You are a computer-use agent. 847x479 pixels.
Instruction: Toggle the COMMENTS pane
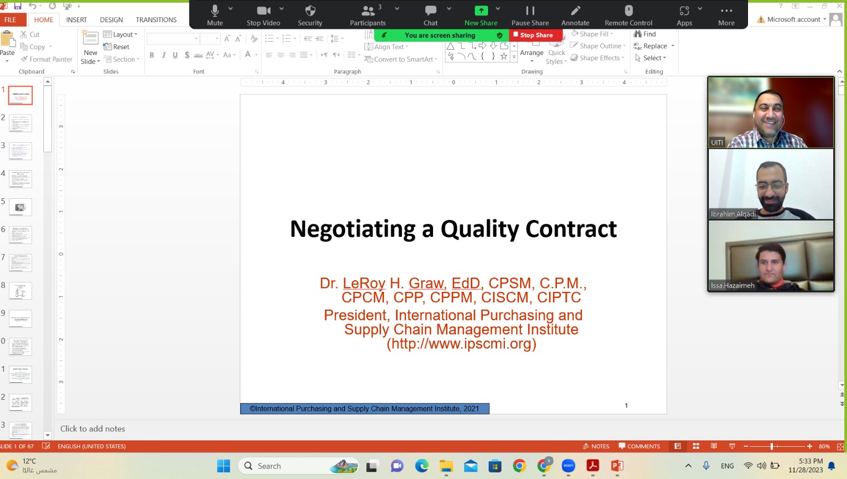click(x=639, y=446)
